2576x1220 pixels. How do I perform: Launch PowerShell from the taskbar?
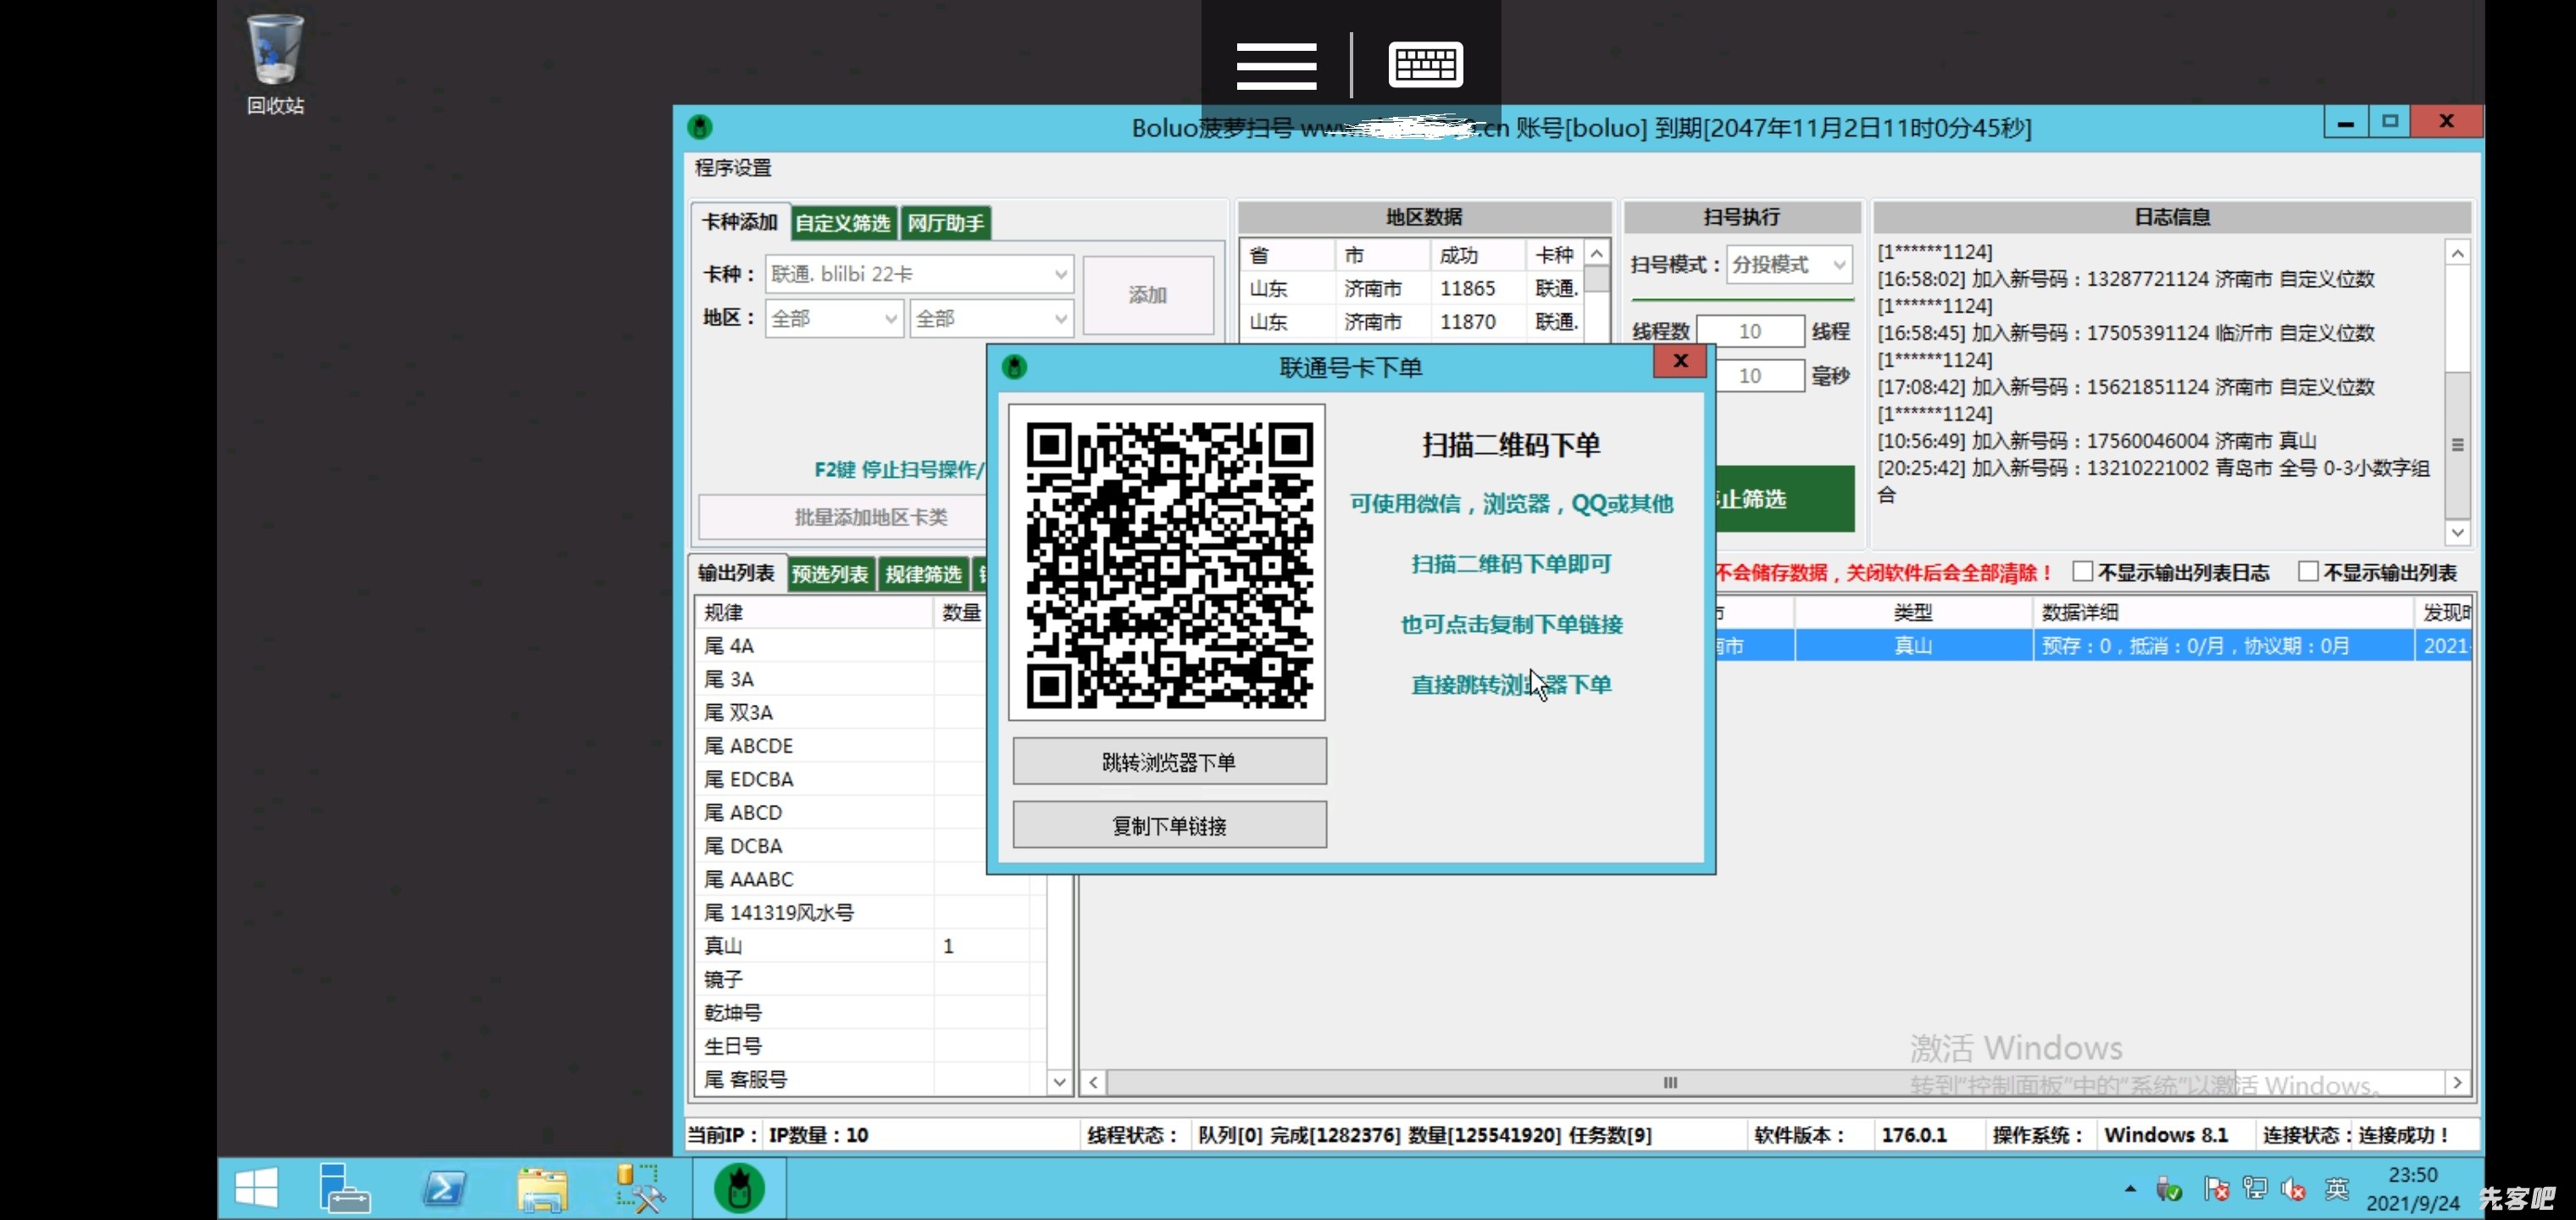(444, 1188)
